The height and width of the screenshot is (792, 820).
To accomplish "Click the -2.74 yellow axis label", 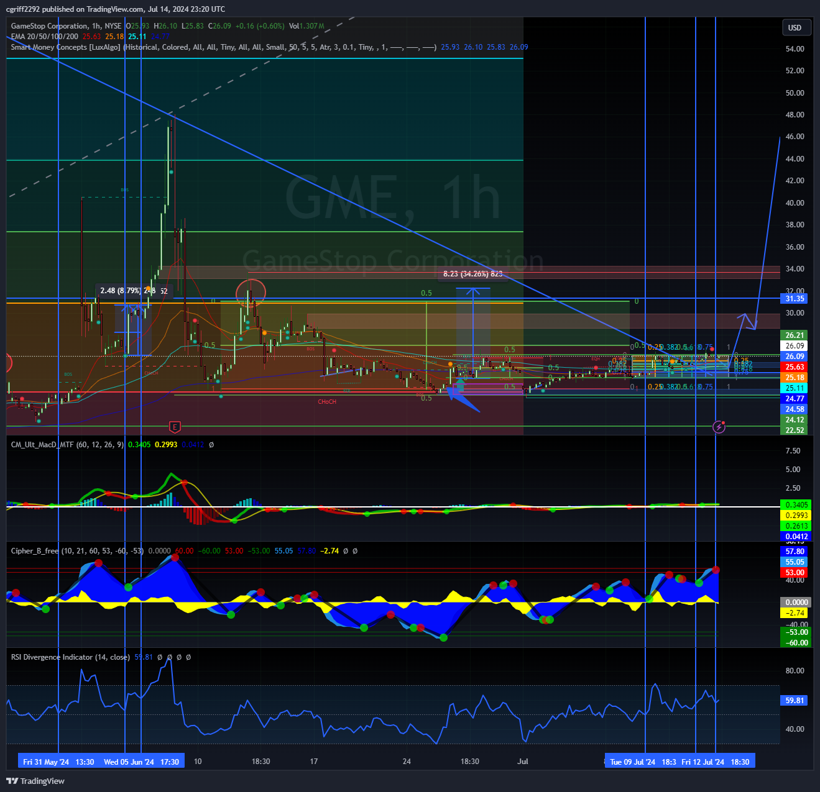I will (795, 613).
